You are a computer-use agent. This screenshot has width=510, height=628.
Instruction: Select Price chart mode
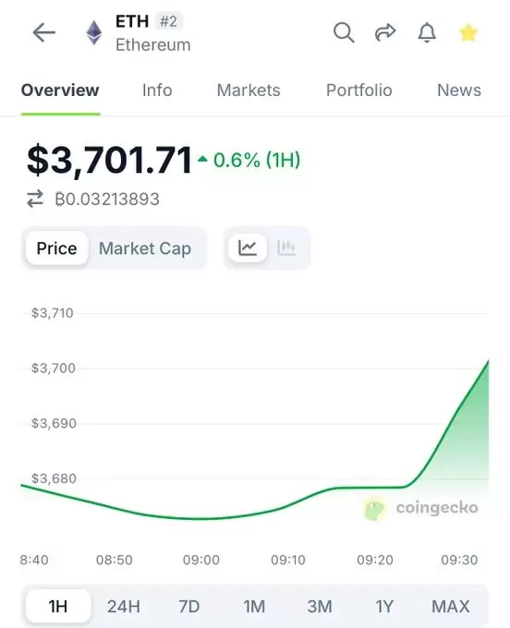pyautogui.click(x=56, y=248)
